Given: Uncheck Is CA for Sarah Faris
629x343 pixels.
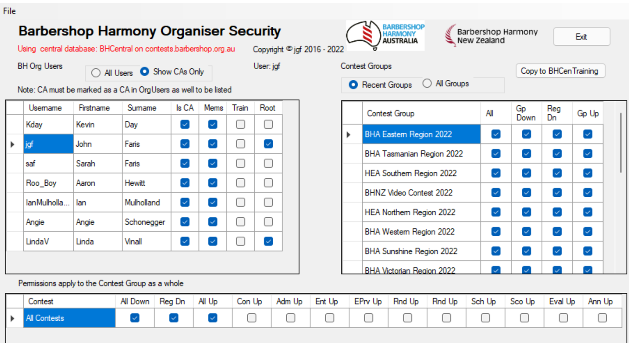Looking at the screenshot, I should pyautogui.click(x=185, y=163).
